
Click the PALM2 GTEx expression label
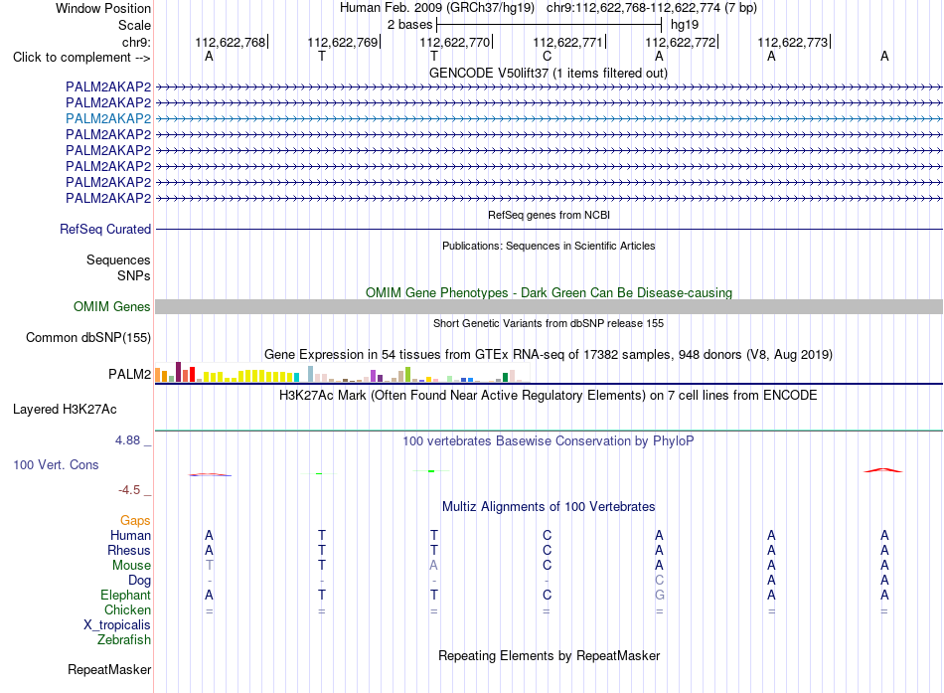[x=129, y=374]
